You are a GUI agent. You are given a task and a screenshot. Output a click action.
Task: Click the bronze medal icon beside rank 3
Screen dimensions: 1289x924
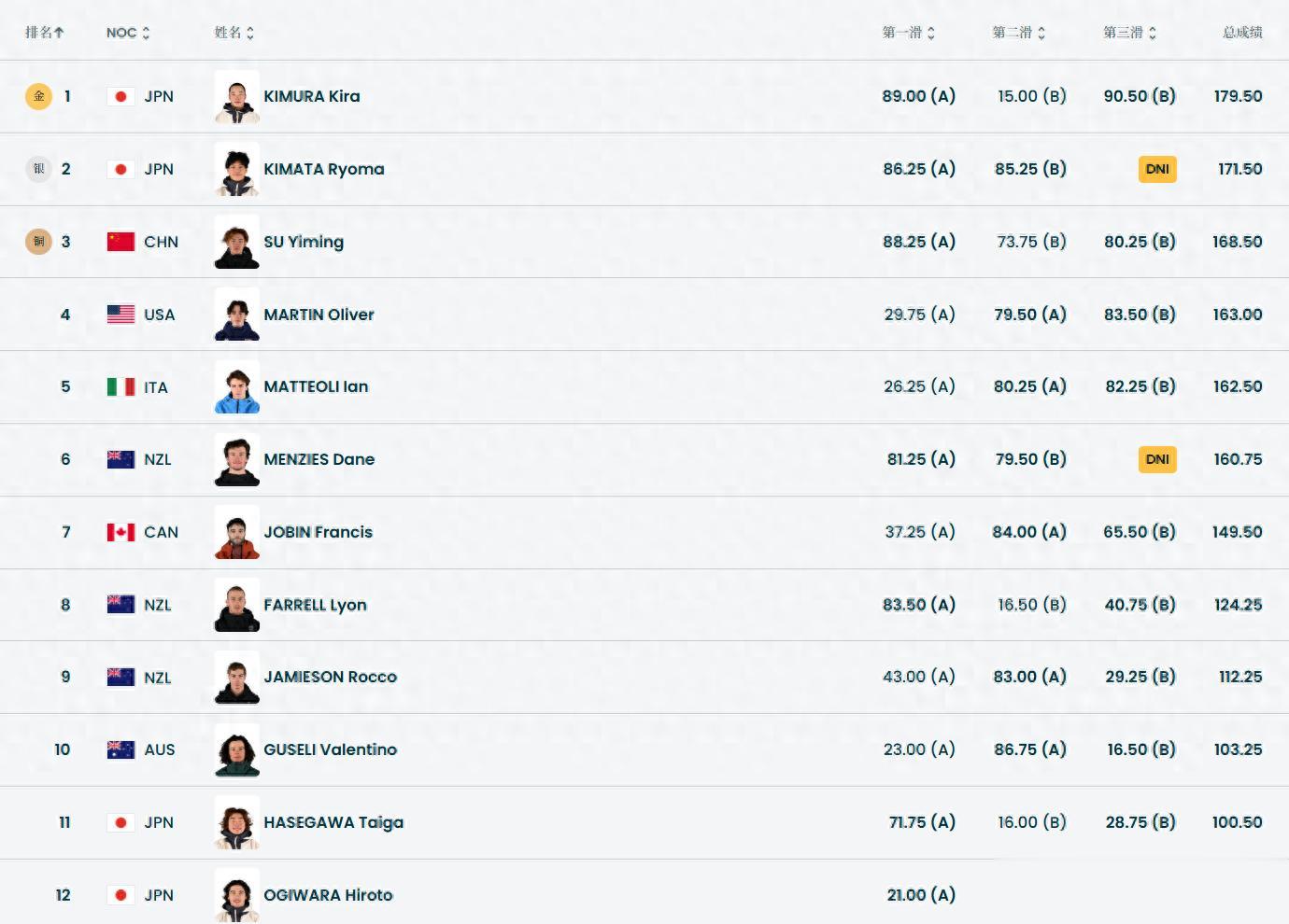pos(38,242)
